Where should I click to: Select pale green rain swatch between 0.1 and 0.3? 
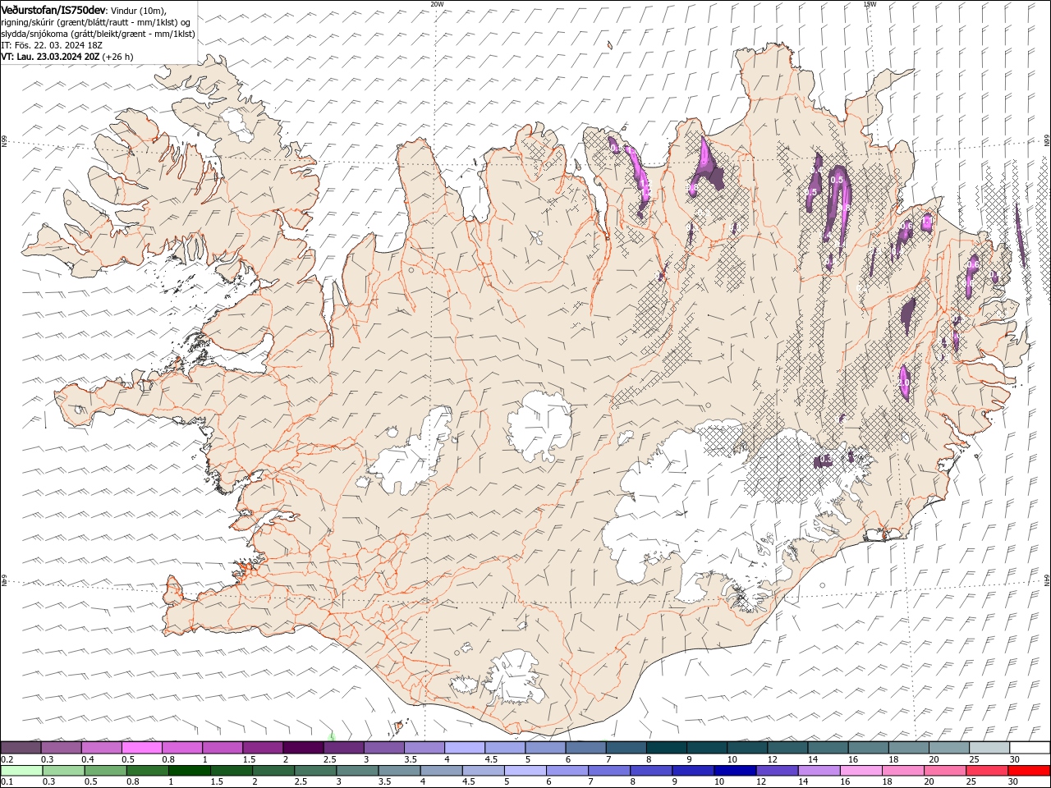tap(21, 771)
